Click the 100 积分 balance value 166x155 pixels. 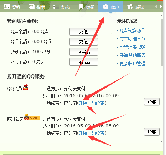[41, 52]
